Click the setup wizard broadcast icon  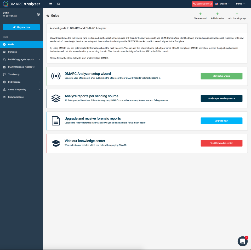pyautogui.click(x=56, y=76)
